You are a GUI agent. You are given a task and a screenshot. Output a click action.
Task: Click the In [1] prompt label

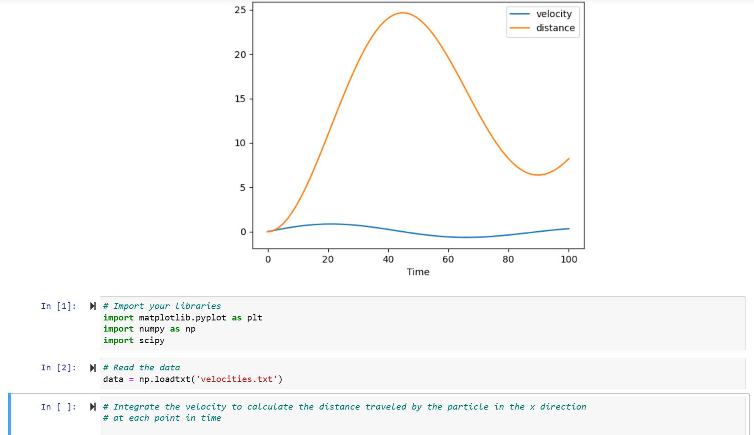pyautogui.click(x=58, y=306)
